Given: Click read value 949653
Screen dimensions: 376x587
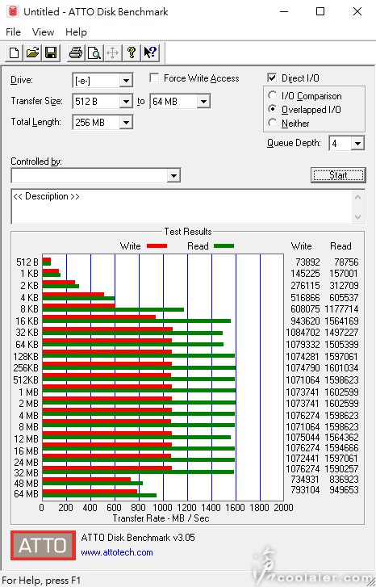Looking at the screenshot, I should (x=344, y=489).
